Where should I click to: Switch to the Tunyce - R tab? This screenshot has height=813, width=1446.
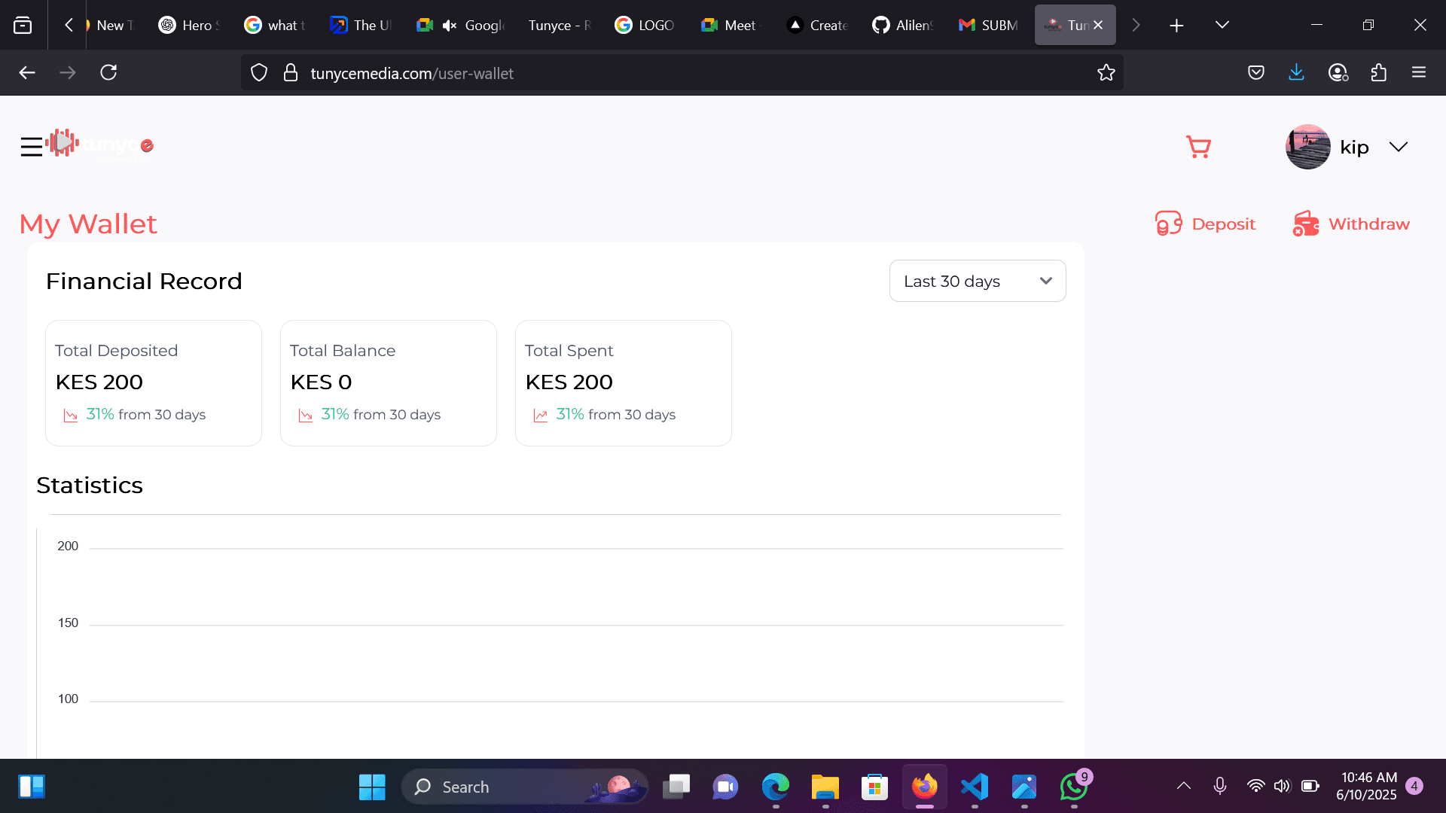[559, 25]
